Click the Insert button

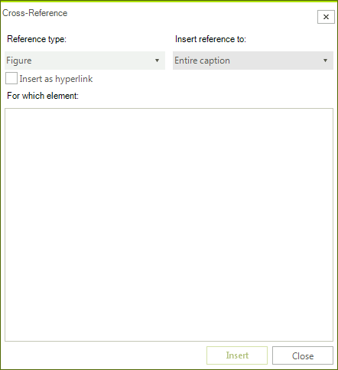(237, 355)
